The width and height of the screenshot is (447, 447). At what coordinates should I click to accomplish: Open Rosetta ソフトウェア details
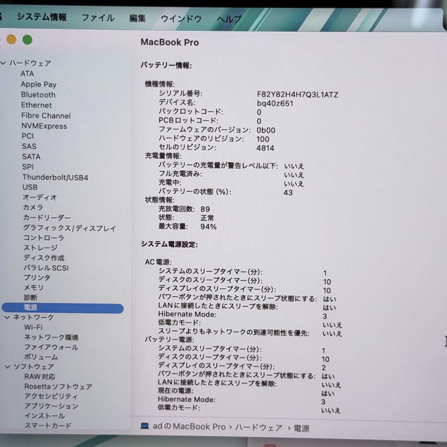[x=58, y=386]
